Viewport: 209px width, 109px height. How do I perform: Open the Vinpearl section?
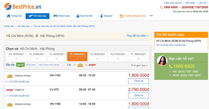[106, 16]
